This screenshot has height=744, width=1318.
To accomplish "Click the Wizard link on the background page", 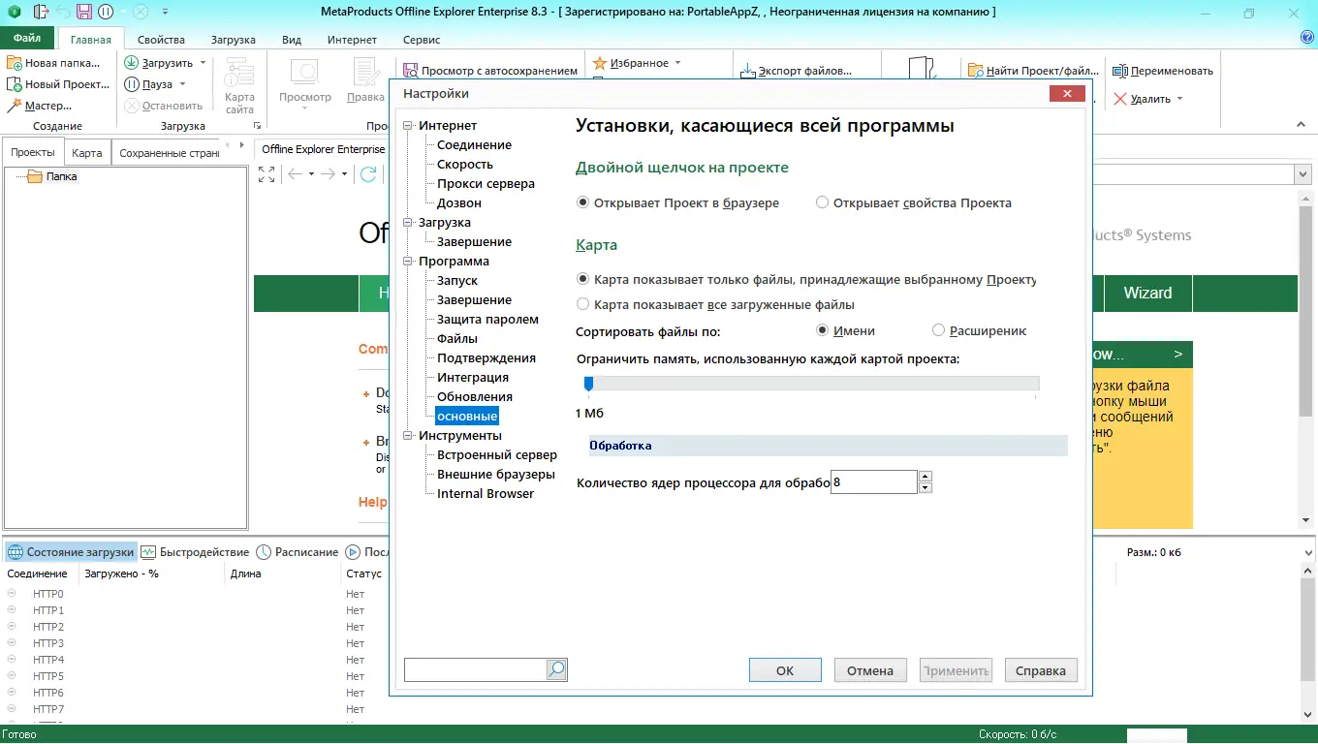I will coord(1147,293).
